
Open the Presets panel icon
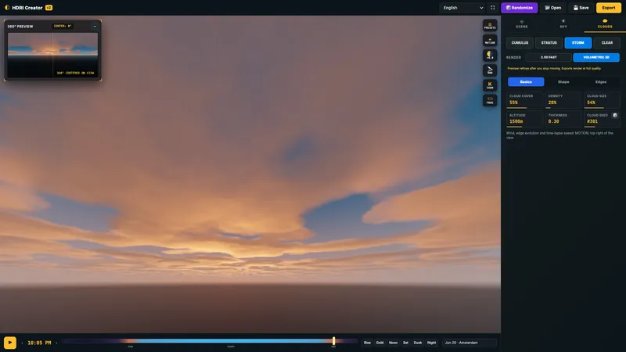click(490, 26)
